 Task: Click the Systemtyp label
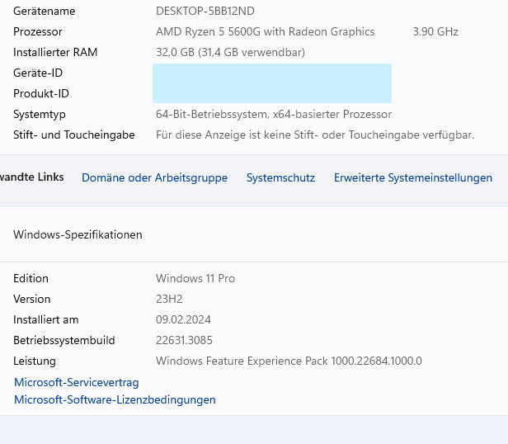pos(40,115)
